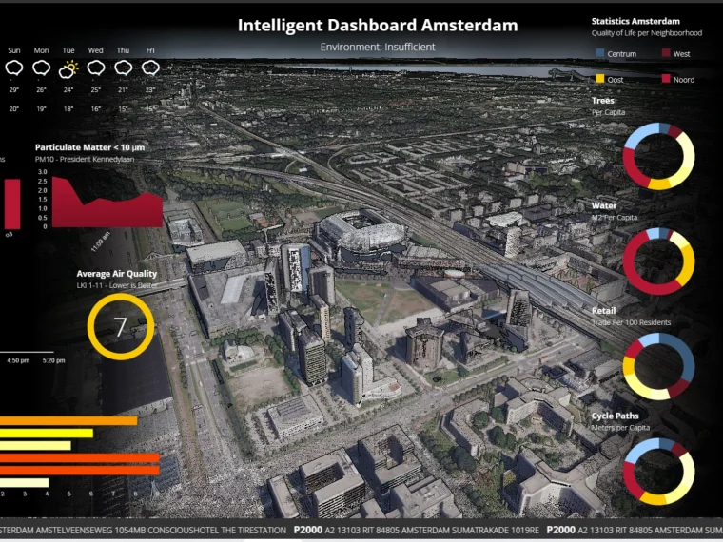Click the Thursday cloud weather icon
723x542 pixels.
pos(123,68)
